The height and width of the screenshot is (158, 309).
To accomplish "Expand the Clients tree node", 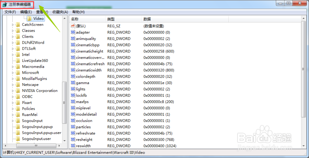I will (x=13, y=37).
